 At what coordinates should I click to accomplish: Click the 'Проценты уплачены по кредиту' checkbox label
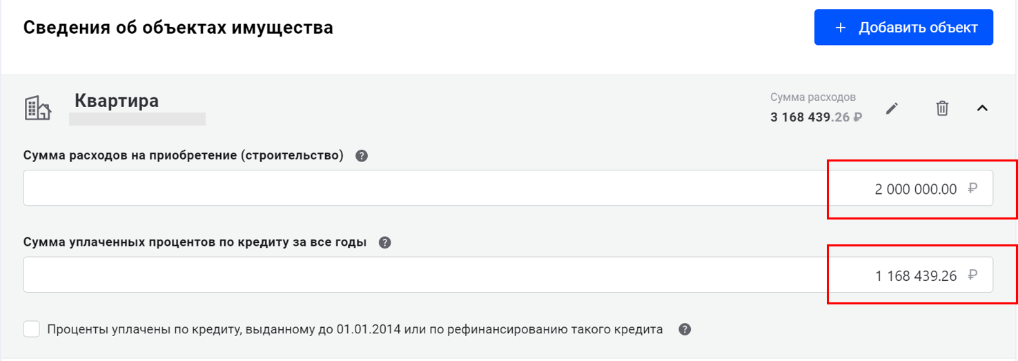pyautogui.click(x=355, y=329)
